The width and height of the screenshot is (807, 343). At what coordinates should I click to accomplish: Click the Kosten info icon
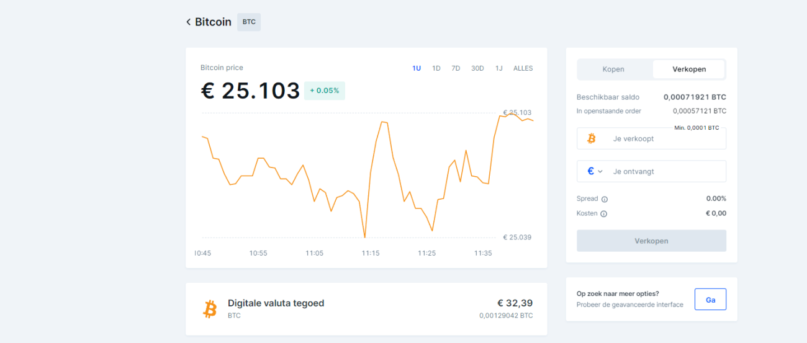coord(604,214)
